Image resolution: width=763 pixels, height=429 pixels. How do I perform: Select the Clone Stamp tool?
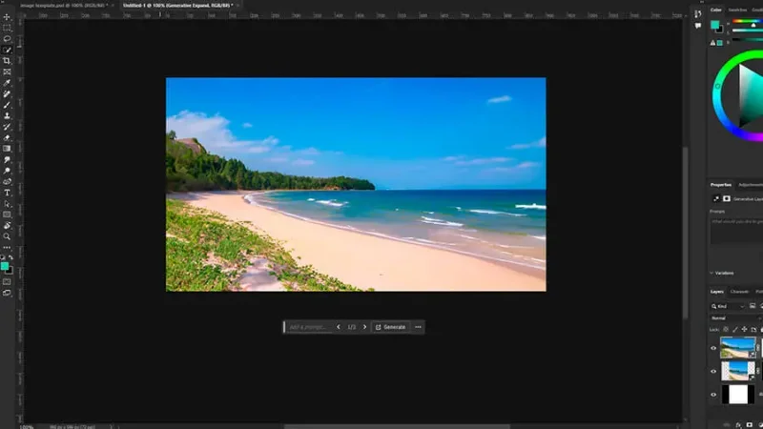click(7, 115)
